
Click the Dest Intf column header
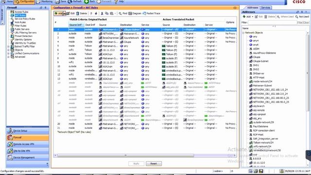pyautogui.click(x=90, y=25)
